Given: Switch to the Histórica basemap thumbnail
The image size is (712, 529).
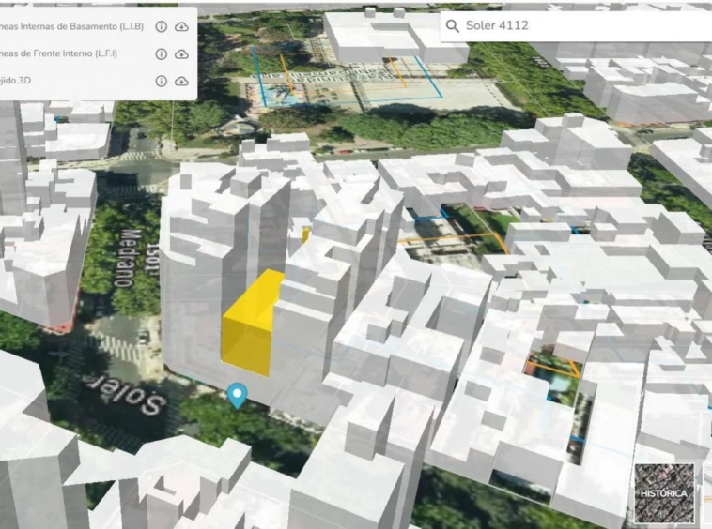Looking at the screenshot, I should pyautogui.click(x=664, y=492).
